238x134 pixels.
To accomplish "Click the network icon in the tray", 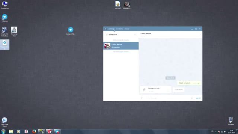I will 222,132.
